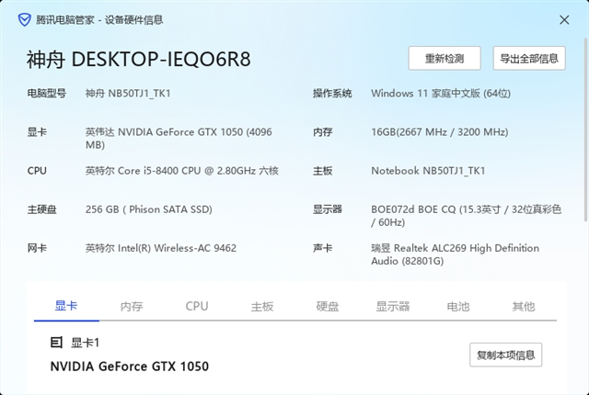Click the 声卡 label
This screenshot has width=589, height=395.
click(323, 248)
